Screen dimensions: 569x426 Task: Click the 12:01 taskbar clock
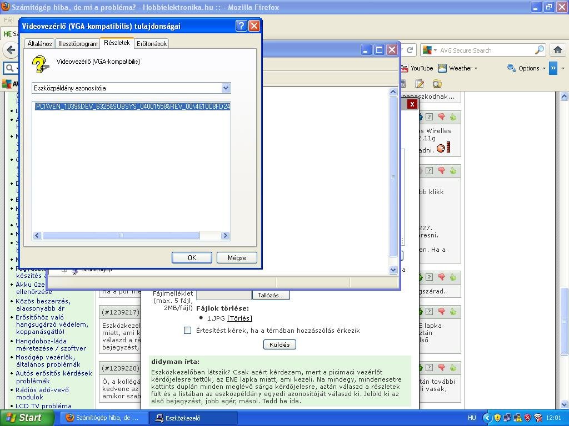pyautogui.click(x=553, y=418)
